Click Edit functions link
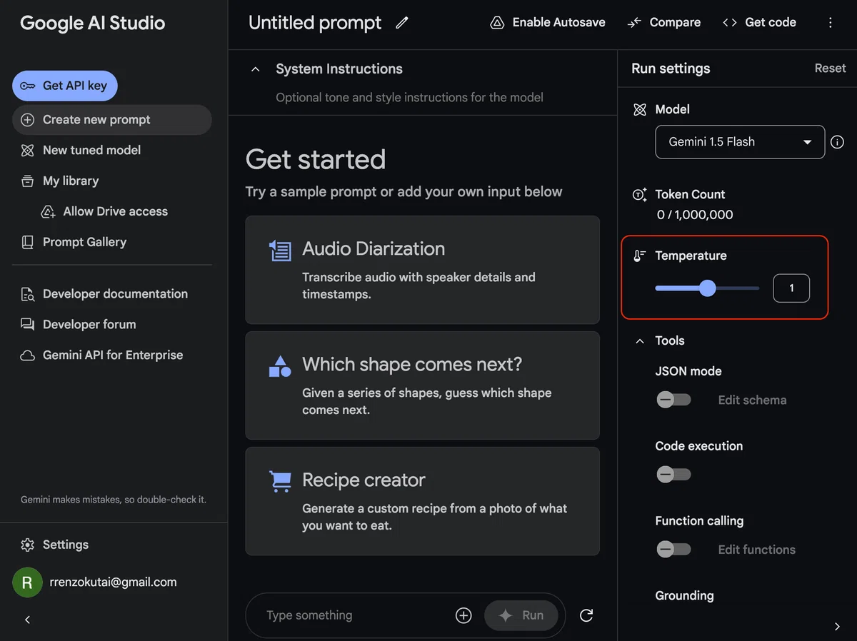 [x=756, y=550]
